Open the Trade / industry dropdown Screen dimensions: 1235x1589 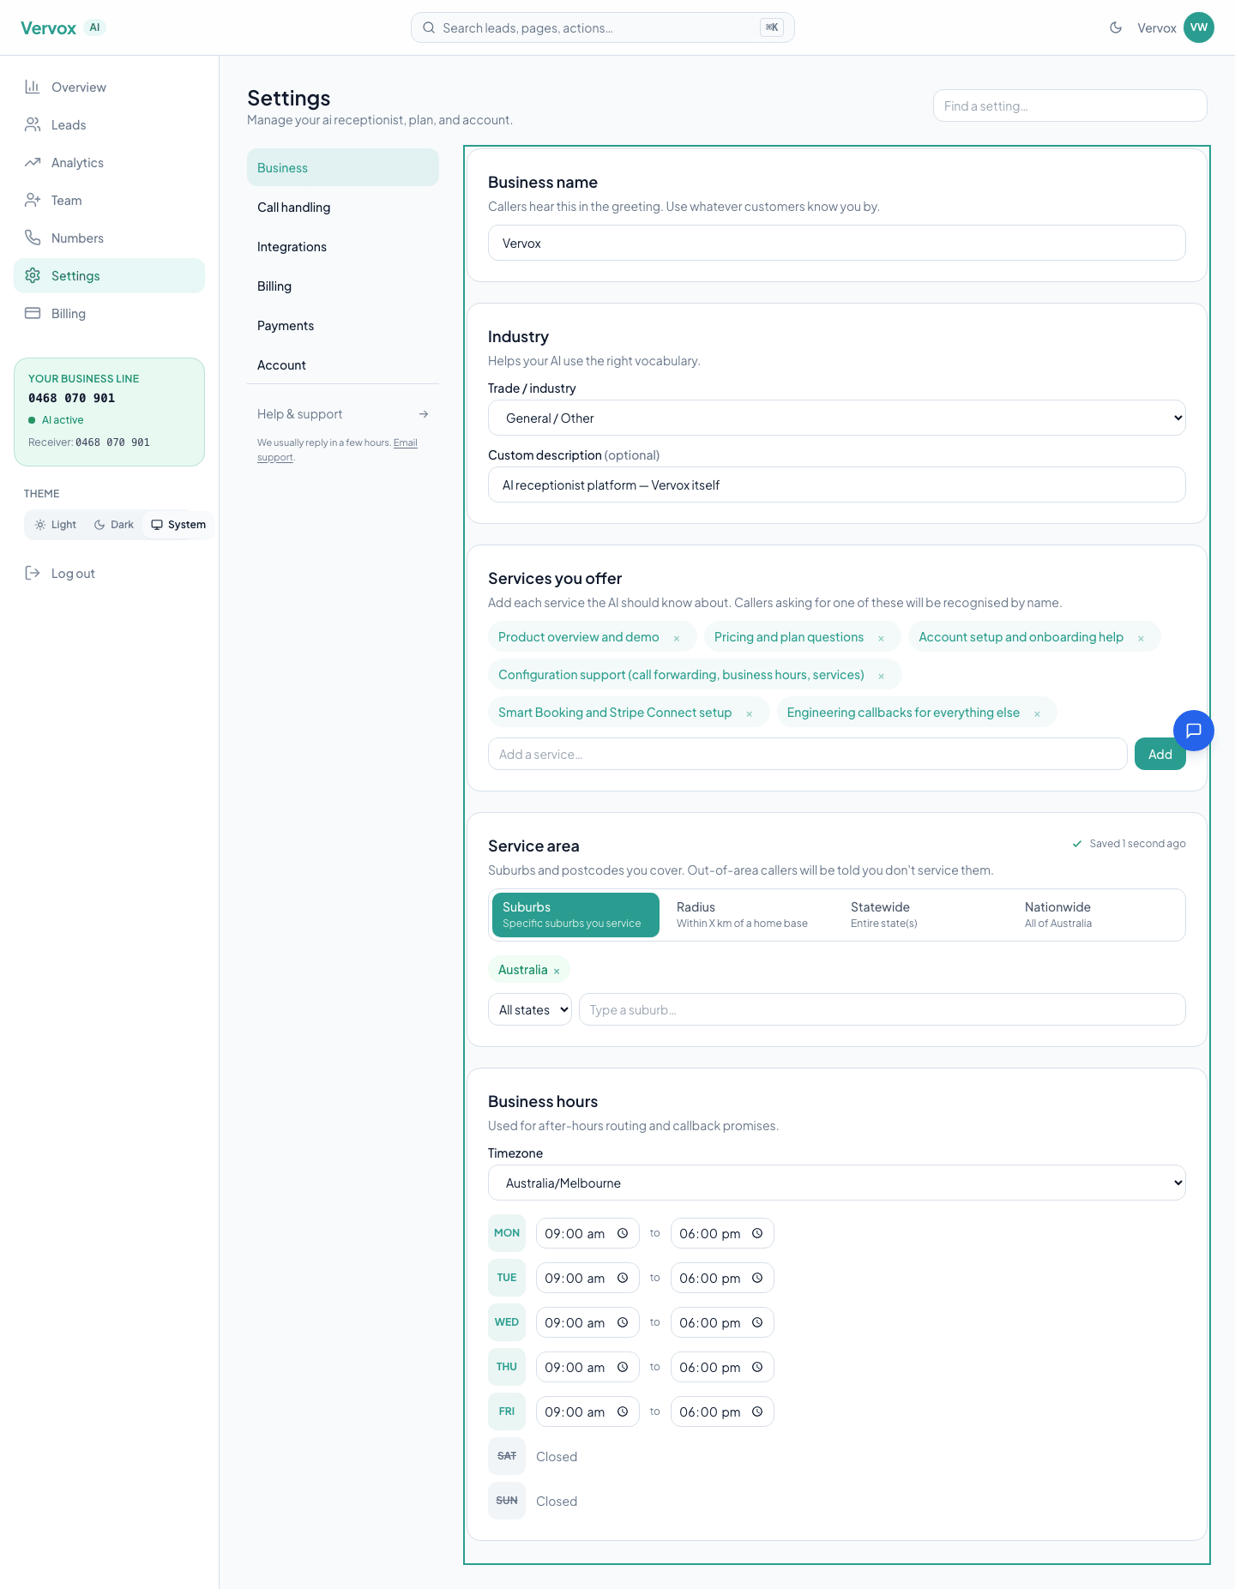(837, 418)
